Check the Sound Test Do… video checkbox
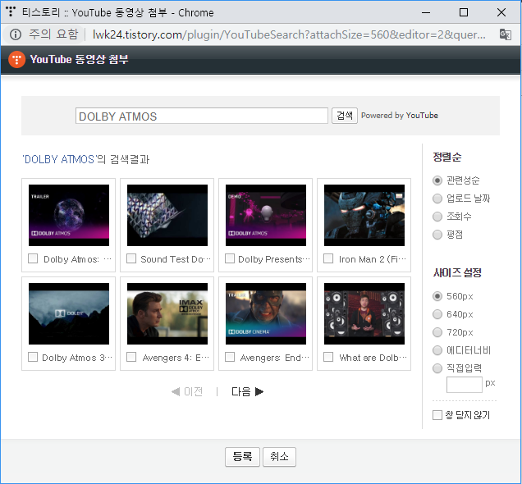The image size is (522, 484). tap(131, 258)
